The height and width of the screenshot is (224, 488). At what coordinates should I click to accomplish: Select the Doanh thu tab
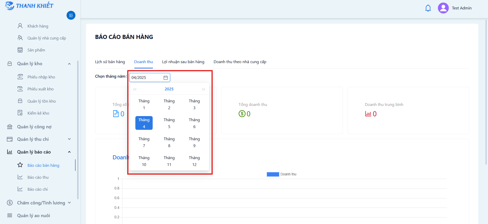143,62
